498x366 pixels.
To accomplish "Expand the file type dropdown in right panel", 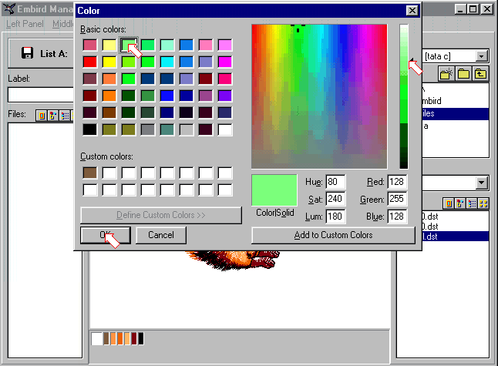I will click(x=482, y=183).
